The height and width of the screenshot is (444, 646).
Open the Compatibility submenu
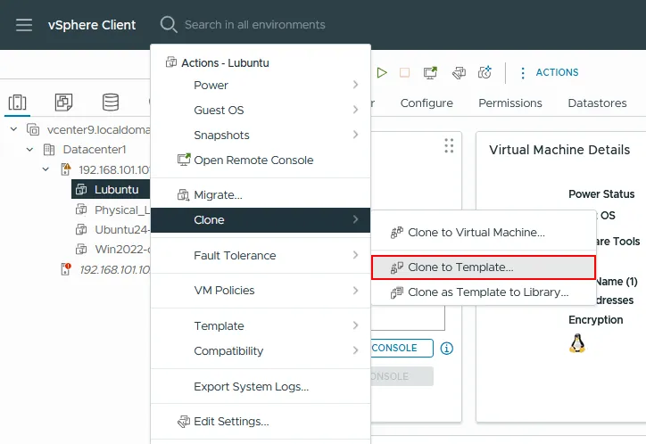261,351
